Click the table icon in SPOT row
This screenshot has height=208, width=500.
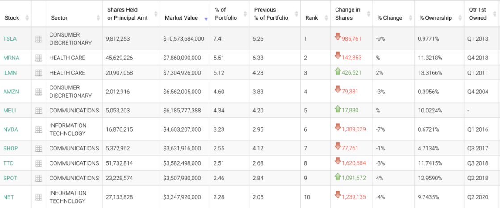point(38,178)
